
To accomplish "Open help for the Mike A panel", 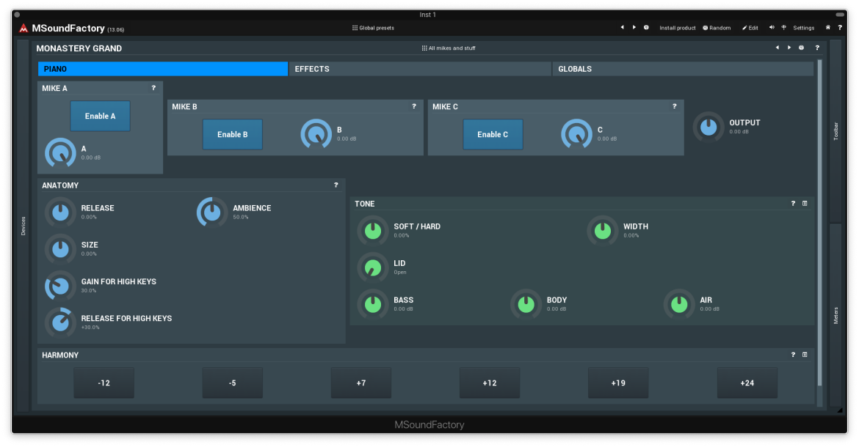I will [x=153, y=87].
